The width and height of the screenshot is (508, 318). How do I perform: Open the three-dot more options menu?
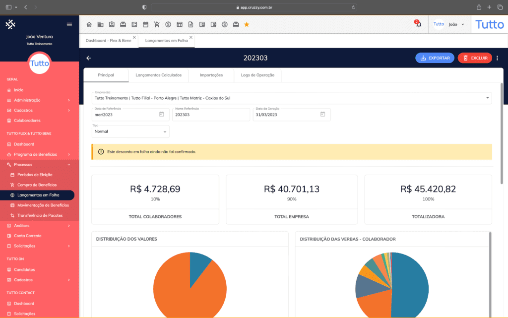tap(497, 58)
